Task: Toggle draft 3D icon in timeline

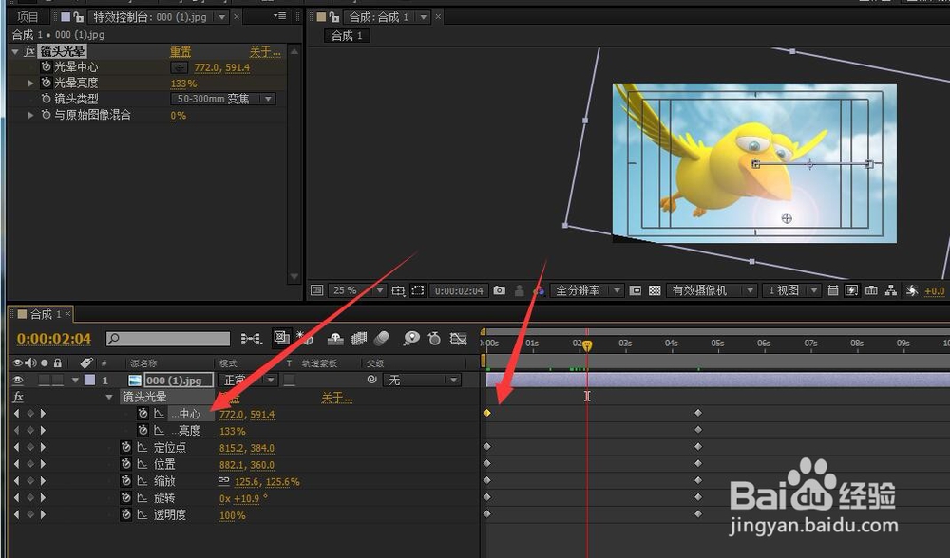Action: (304, 338)
